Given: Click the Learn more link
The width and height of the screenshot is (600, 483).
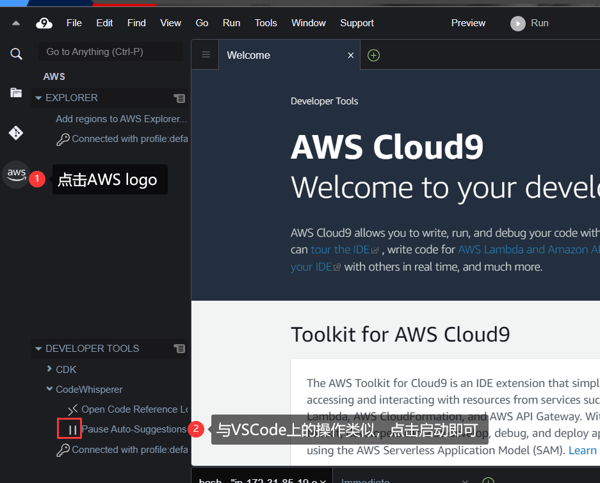Looking at the screenshot, I should pyautogui.click(x=584, y=450).
